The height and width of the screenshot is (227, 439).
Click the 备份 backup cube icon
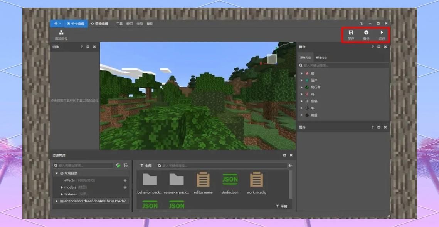pos(366,32)
